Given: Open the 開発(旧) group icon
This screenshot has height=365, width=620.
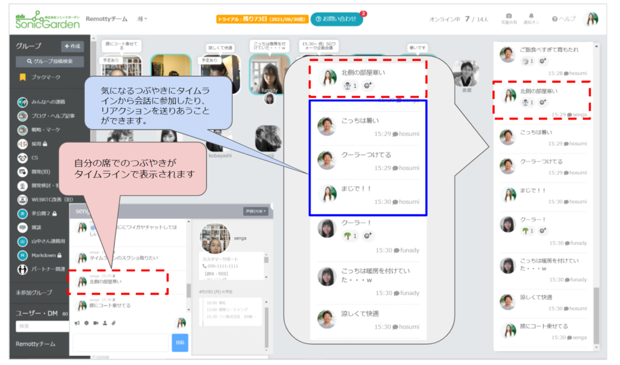Looking at the screenshot, I should [22, 172].
